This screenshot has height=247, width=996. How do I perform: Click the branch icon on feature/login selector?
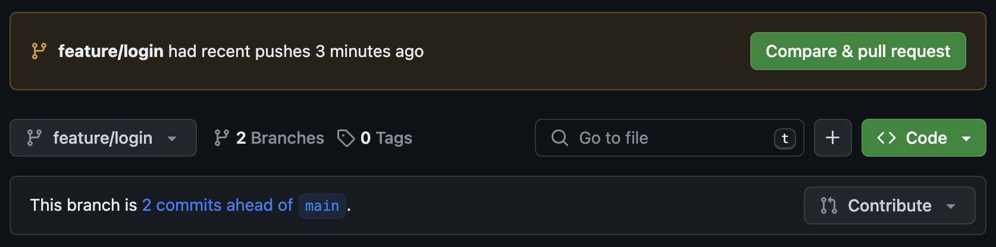(35, 138)
